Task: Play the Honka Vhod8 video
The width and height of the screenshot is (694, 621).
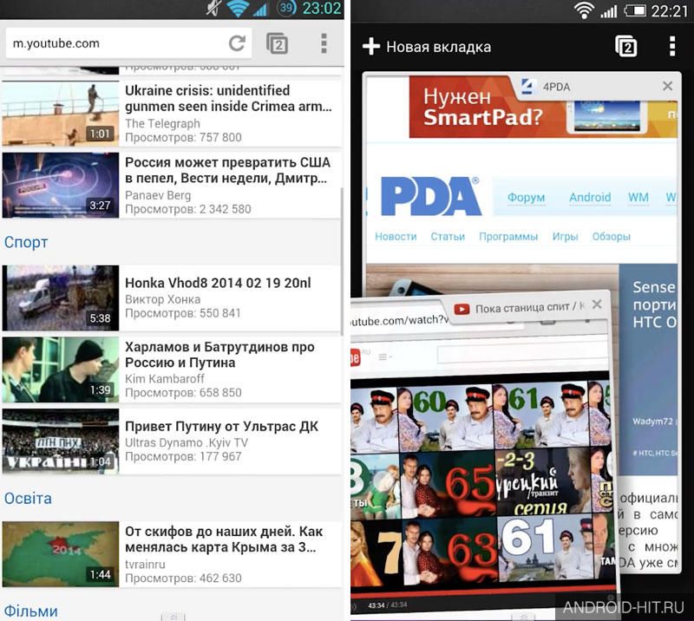Action: 61,297
